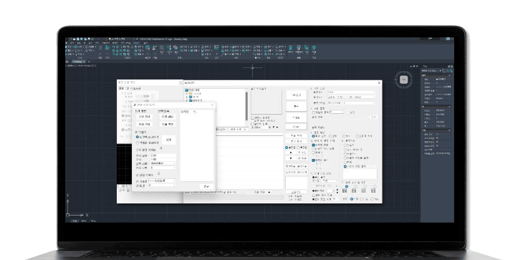Click the bottom-right button of the small dialog
Screen dimensions: 528x260
point(206,186)
